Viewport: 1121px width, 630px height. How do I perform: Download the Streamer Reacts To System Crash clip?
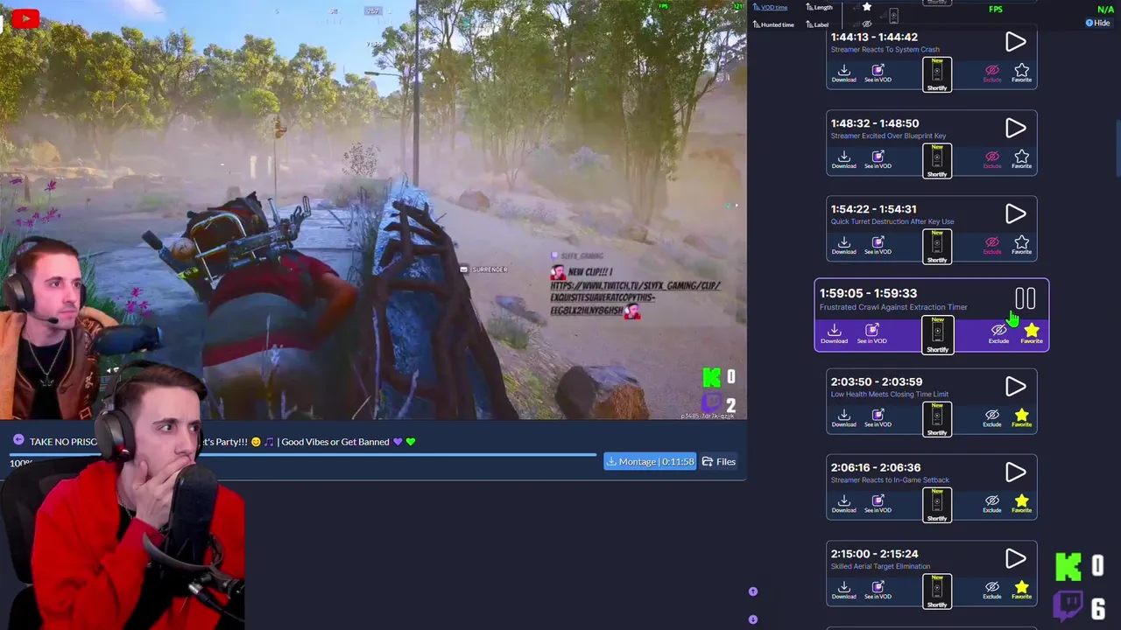pos(843,73)
